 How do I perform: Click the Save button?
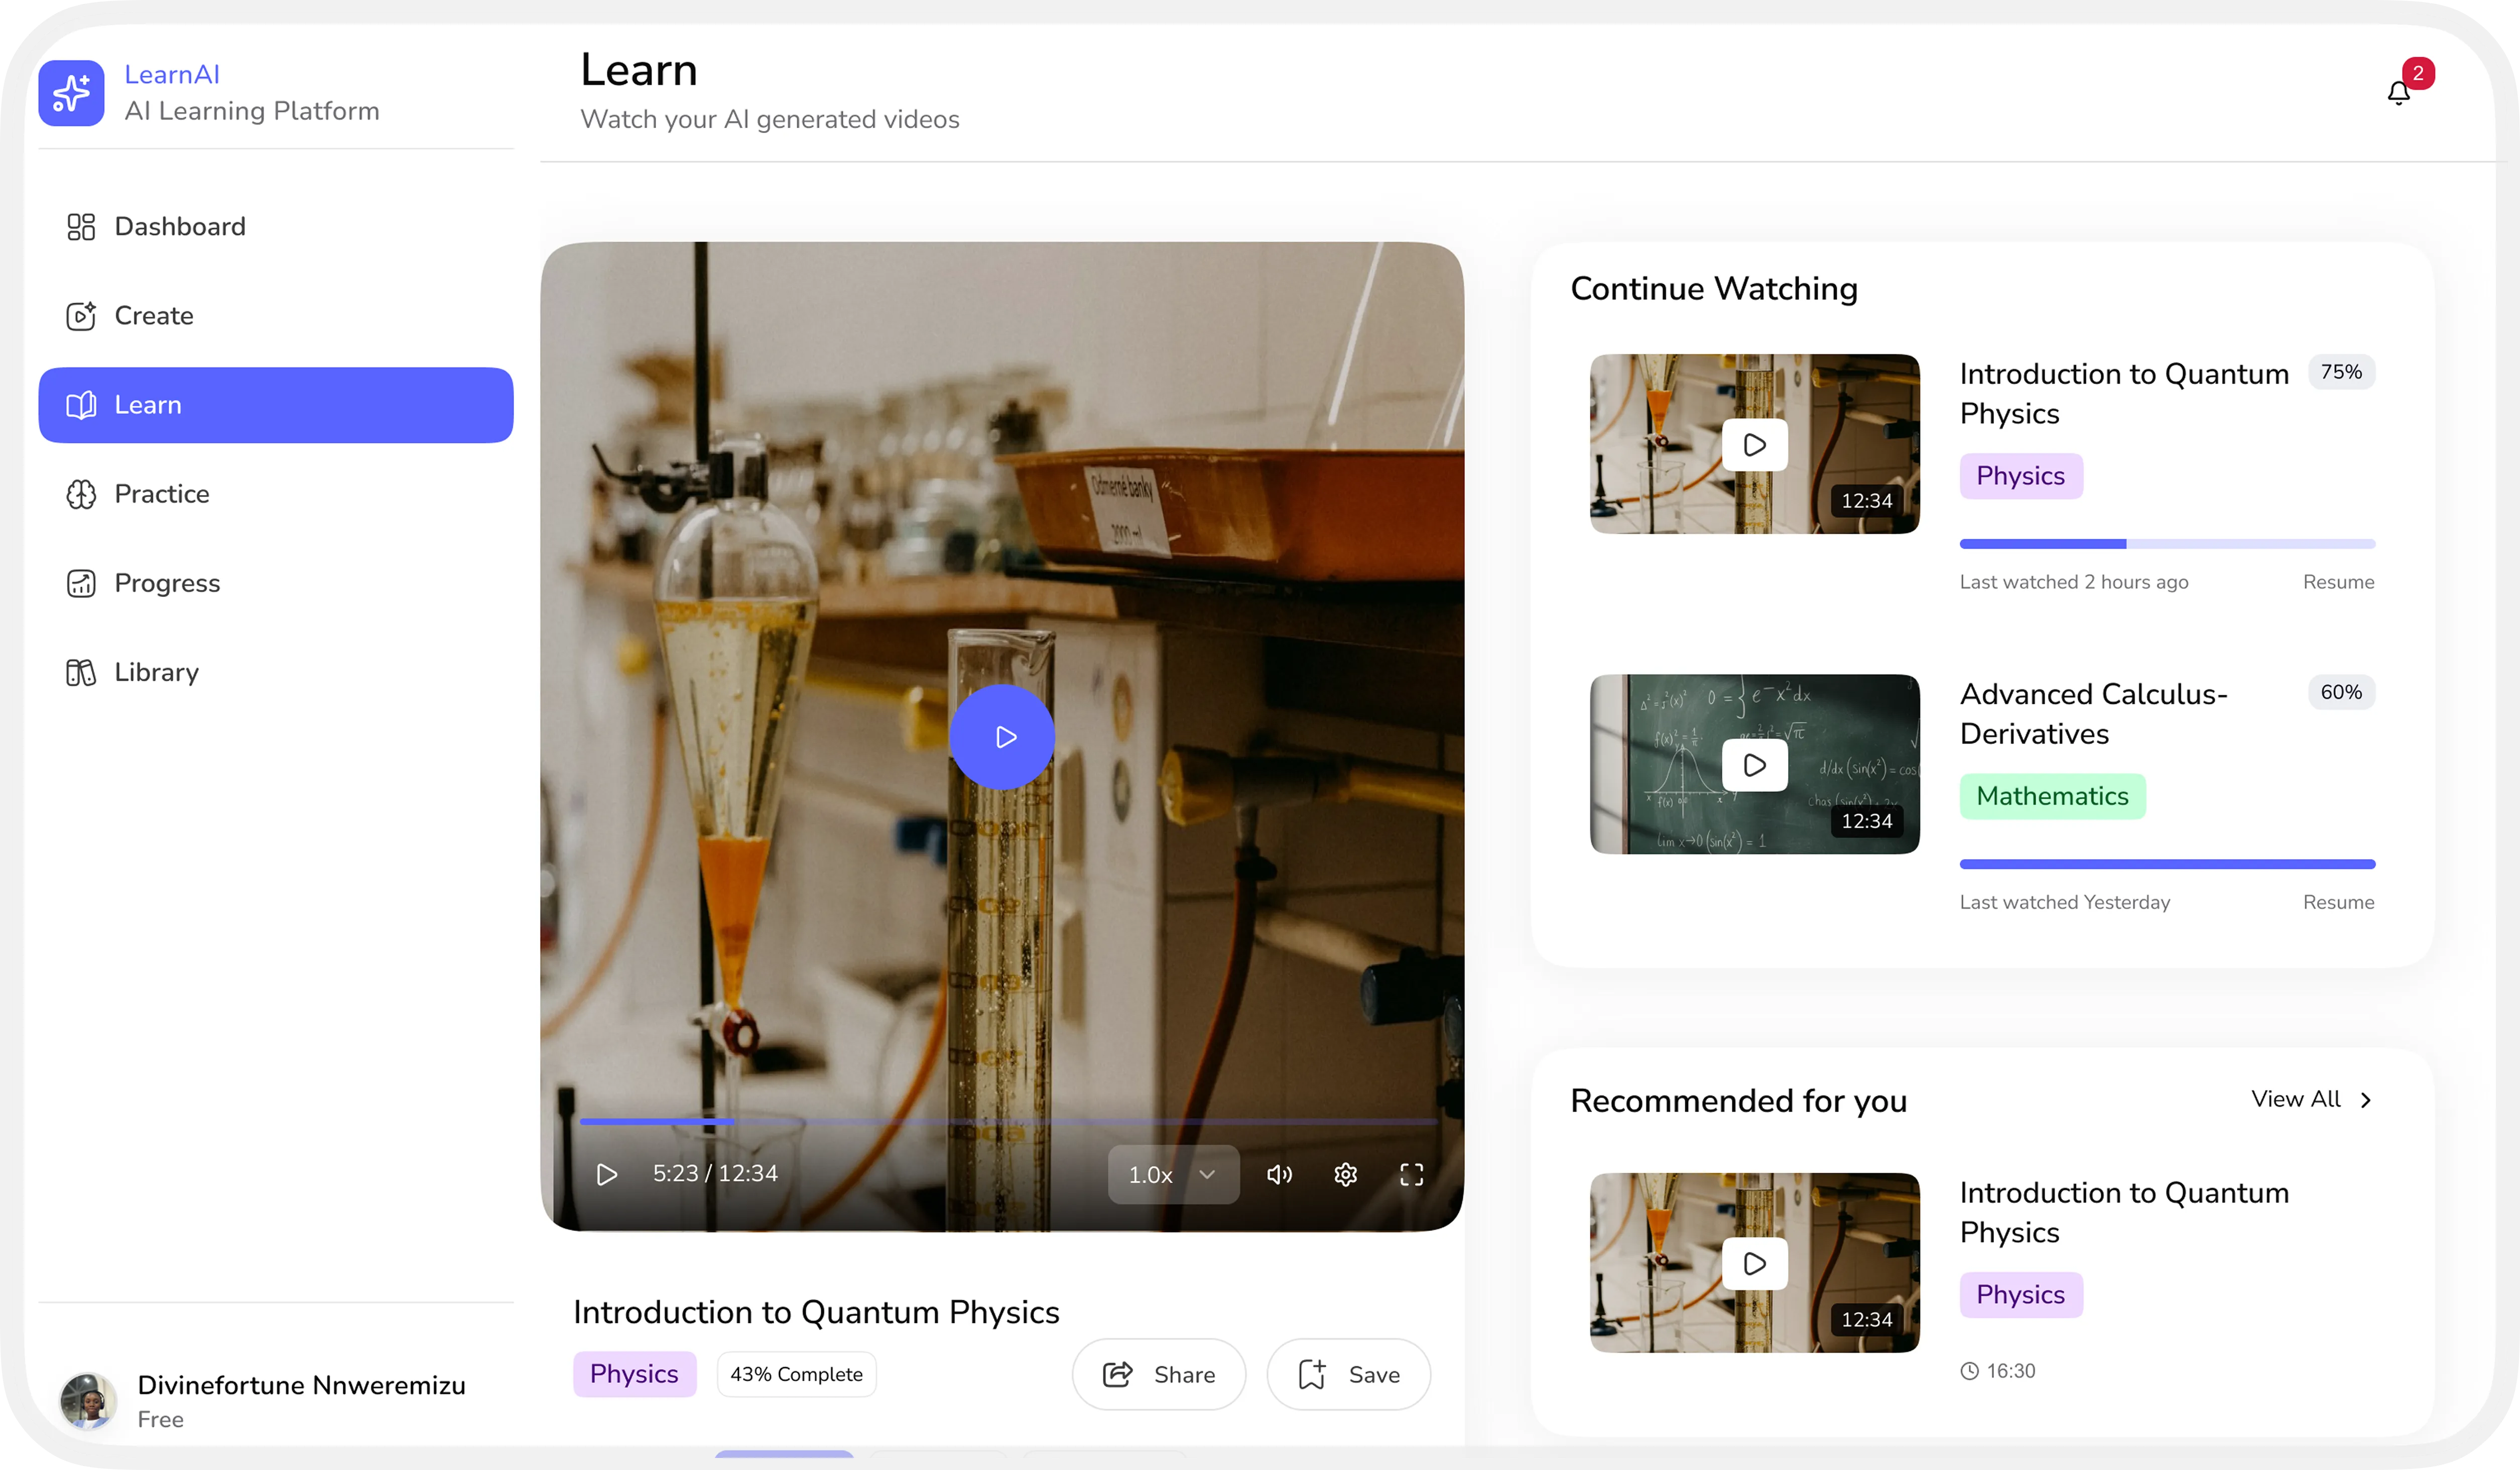coord(1348,1375)
